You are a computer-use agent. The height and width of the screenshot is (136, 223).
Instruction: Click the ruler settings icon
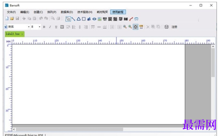(141, 27)
